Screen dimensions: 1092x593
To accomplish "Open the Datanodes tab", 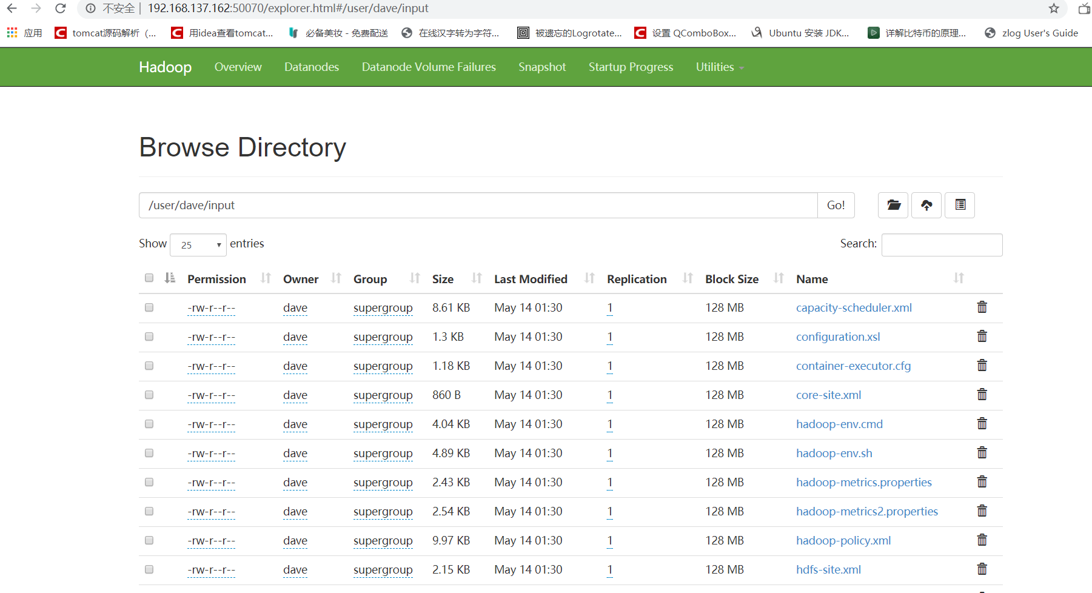I will (312, 67).
